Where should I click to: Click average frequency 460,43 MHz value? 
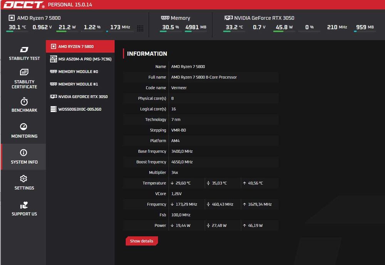point(223,204)
